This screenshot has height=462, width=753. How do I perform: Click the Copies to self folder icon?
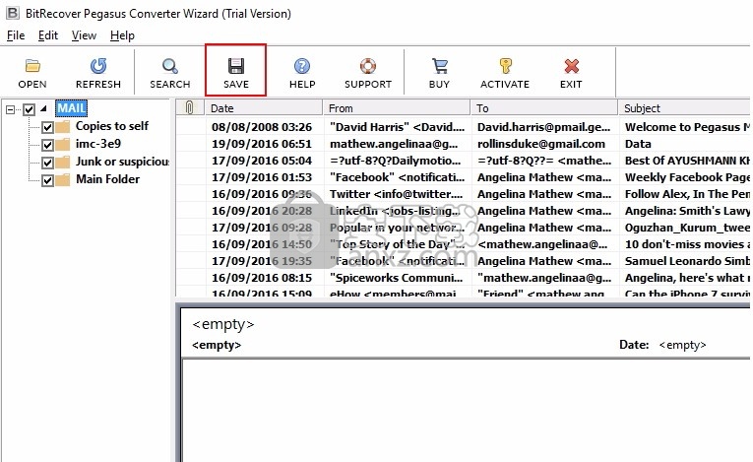pos(62,127)
